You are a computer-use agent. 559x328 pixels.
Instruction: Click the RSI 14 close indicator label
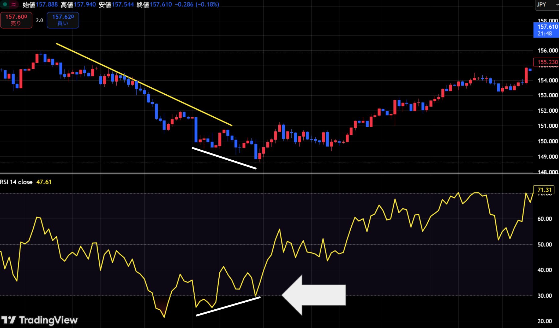point(16,182)
